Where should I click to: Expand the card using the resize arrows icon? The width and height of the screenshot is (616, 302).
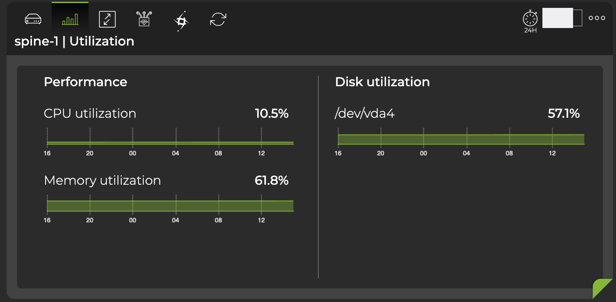107,19
